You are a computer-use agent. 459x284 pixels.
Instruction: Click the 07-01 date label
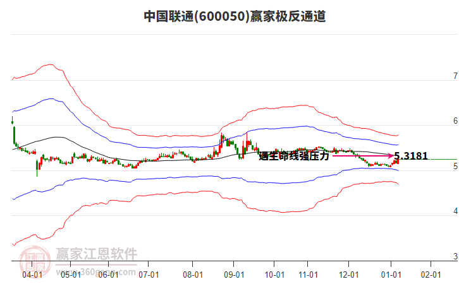coord(149,275)
